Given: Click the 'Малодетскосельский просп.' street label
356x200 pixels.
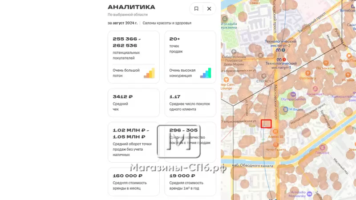Looking at the screenshot, I should click(x=308, y=113).
